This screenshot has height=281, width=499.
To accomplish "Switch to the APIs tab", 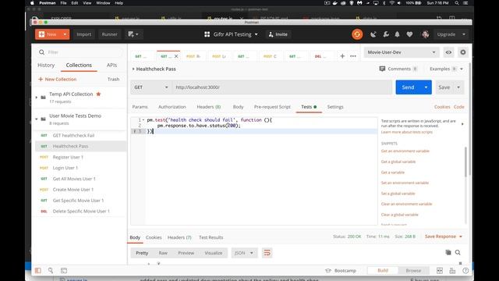I will (111, 65).
